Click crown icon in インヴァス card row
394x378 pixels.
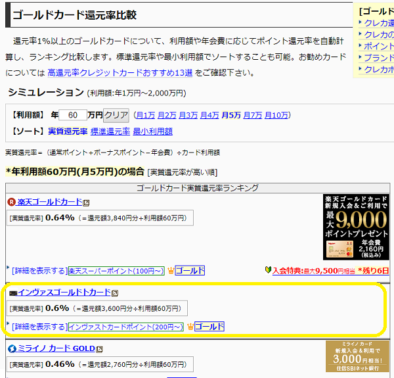click(x=190, y=327)
